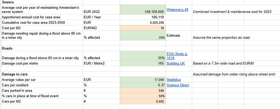Select 'Assumed damage from water rising above wheel arch'
The height and width of the screenshot is (109, 280).
[234, 74]
